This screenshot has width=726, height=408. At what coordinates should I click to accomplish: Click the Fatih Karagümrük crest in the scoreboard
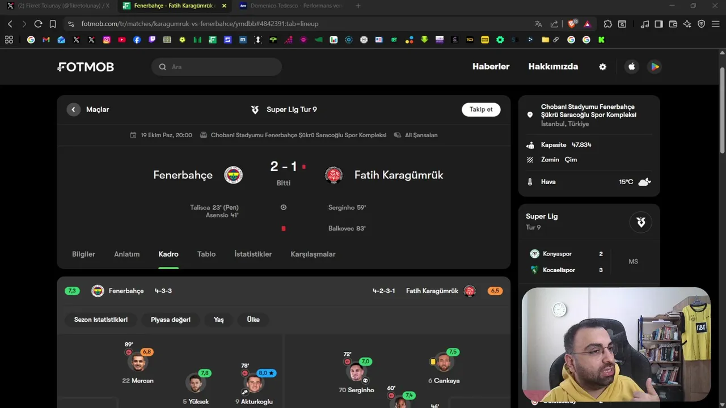coord(334,175)
